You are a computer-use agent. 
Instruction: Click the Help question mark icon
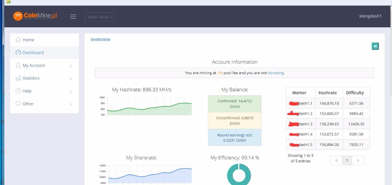click(x=18, y=91)
